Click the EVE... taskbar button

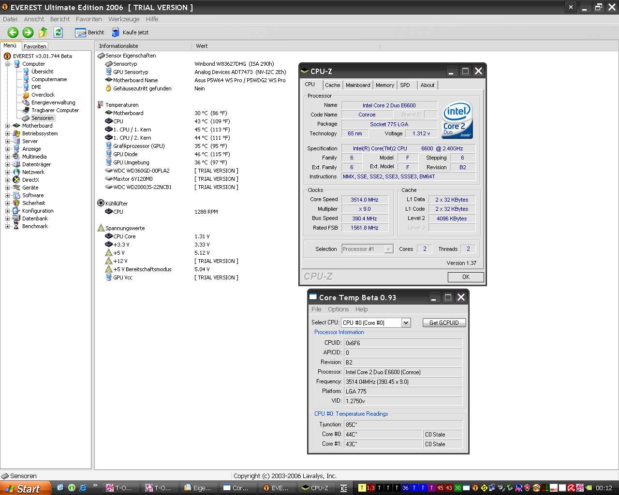pos(277,488)
